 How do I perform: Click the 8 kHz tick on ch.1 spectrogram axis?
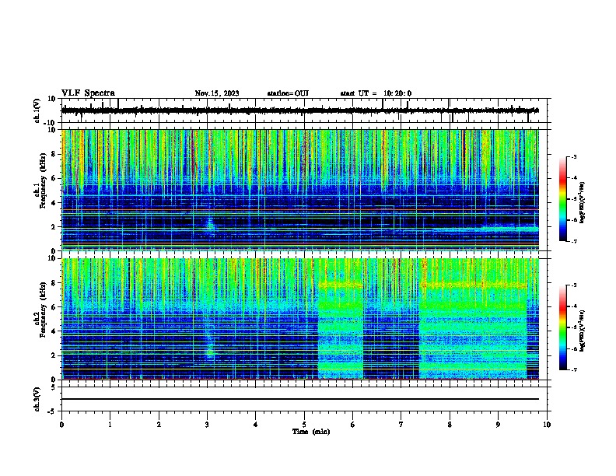tap(54, 154)
